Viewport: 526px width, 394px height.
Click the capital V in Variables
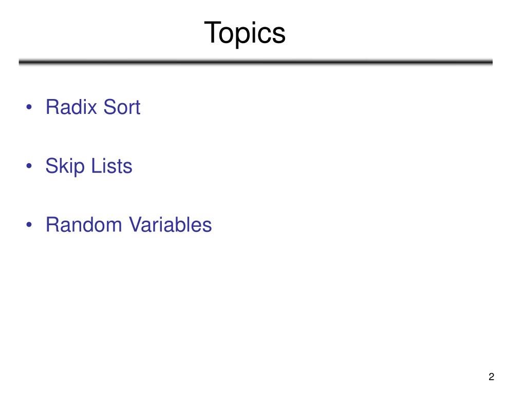(137, 225)
